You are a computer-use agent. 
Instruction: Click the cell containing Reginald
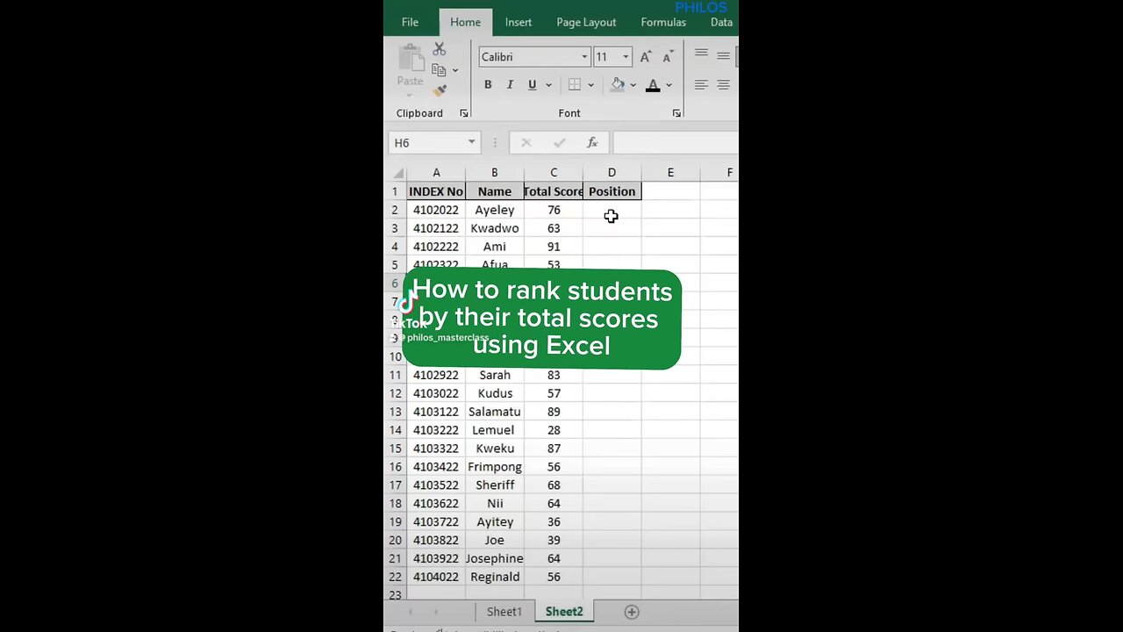click(495, 577)
